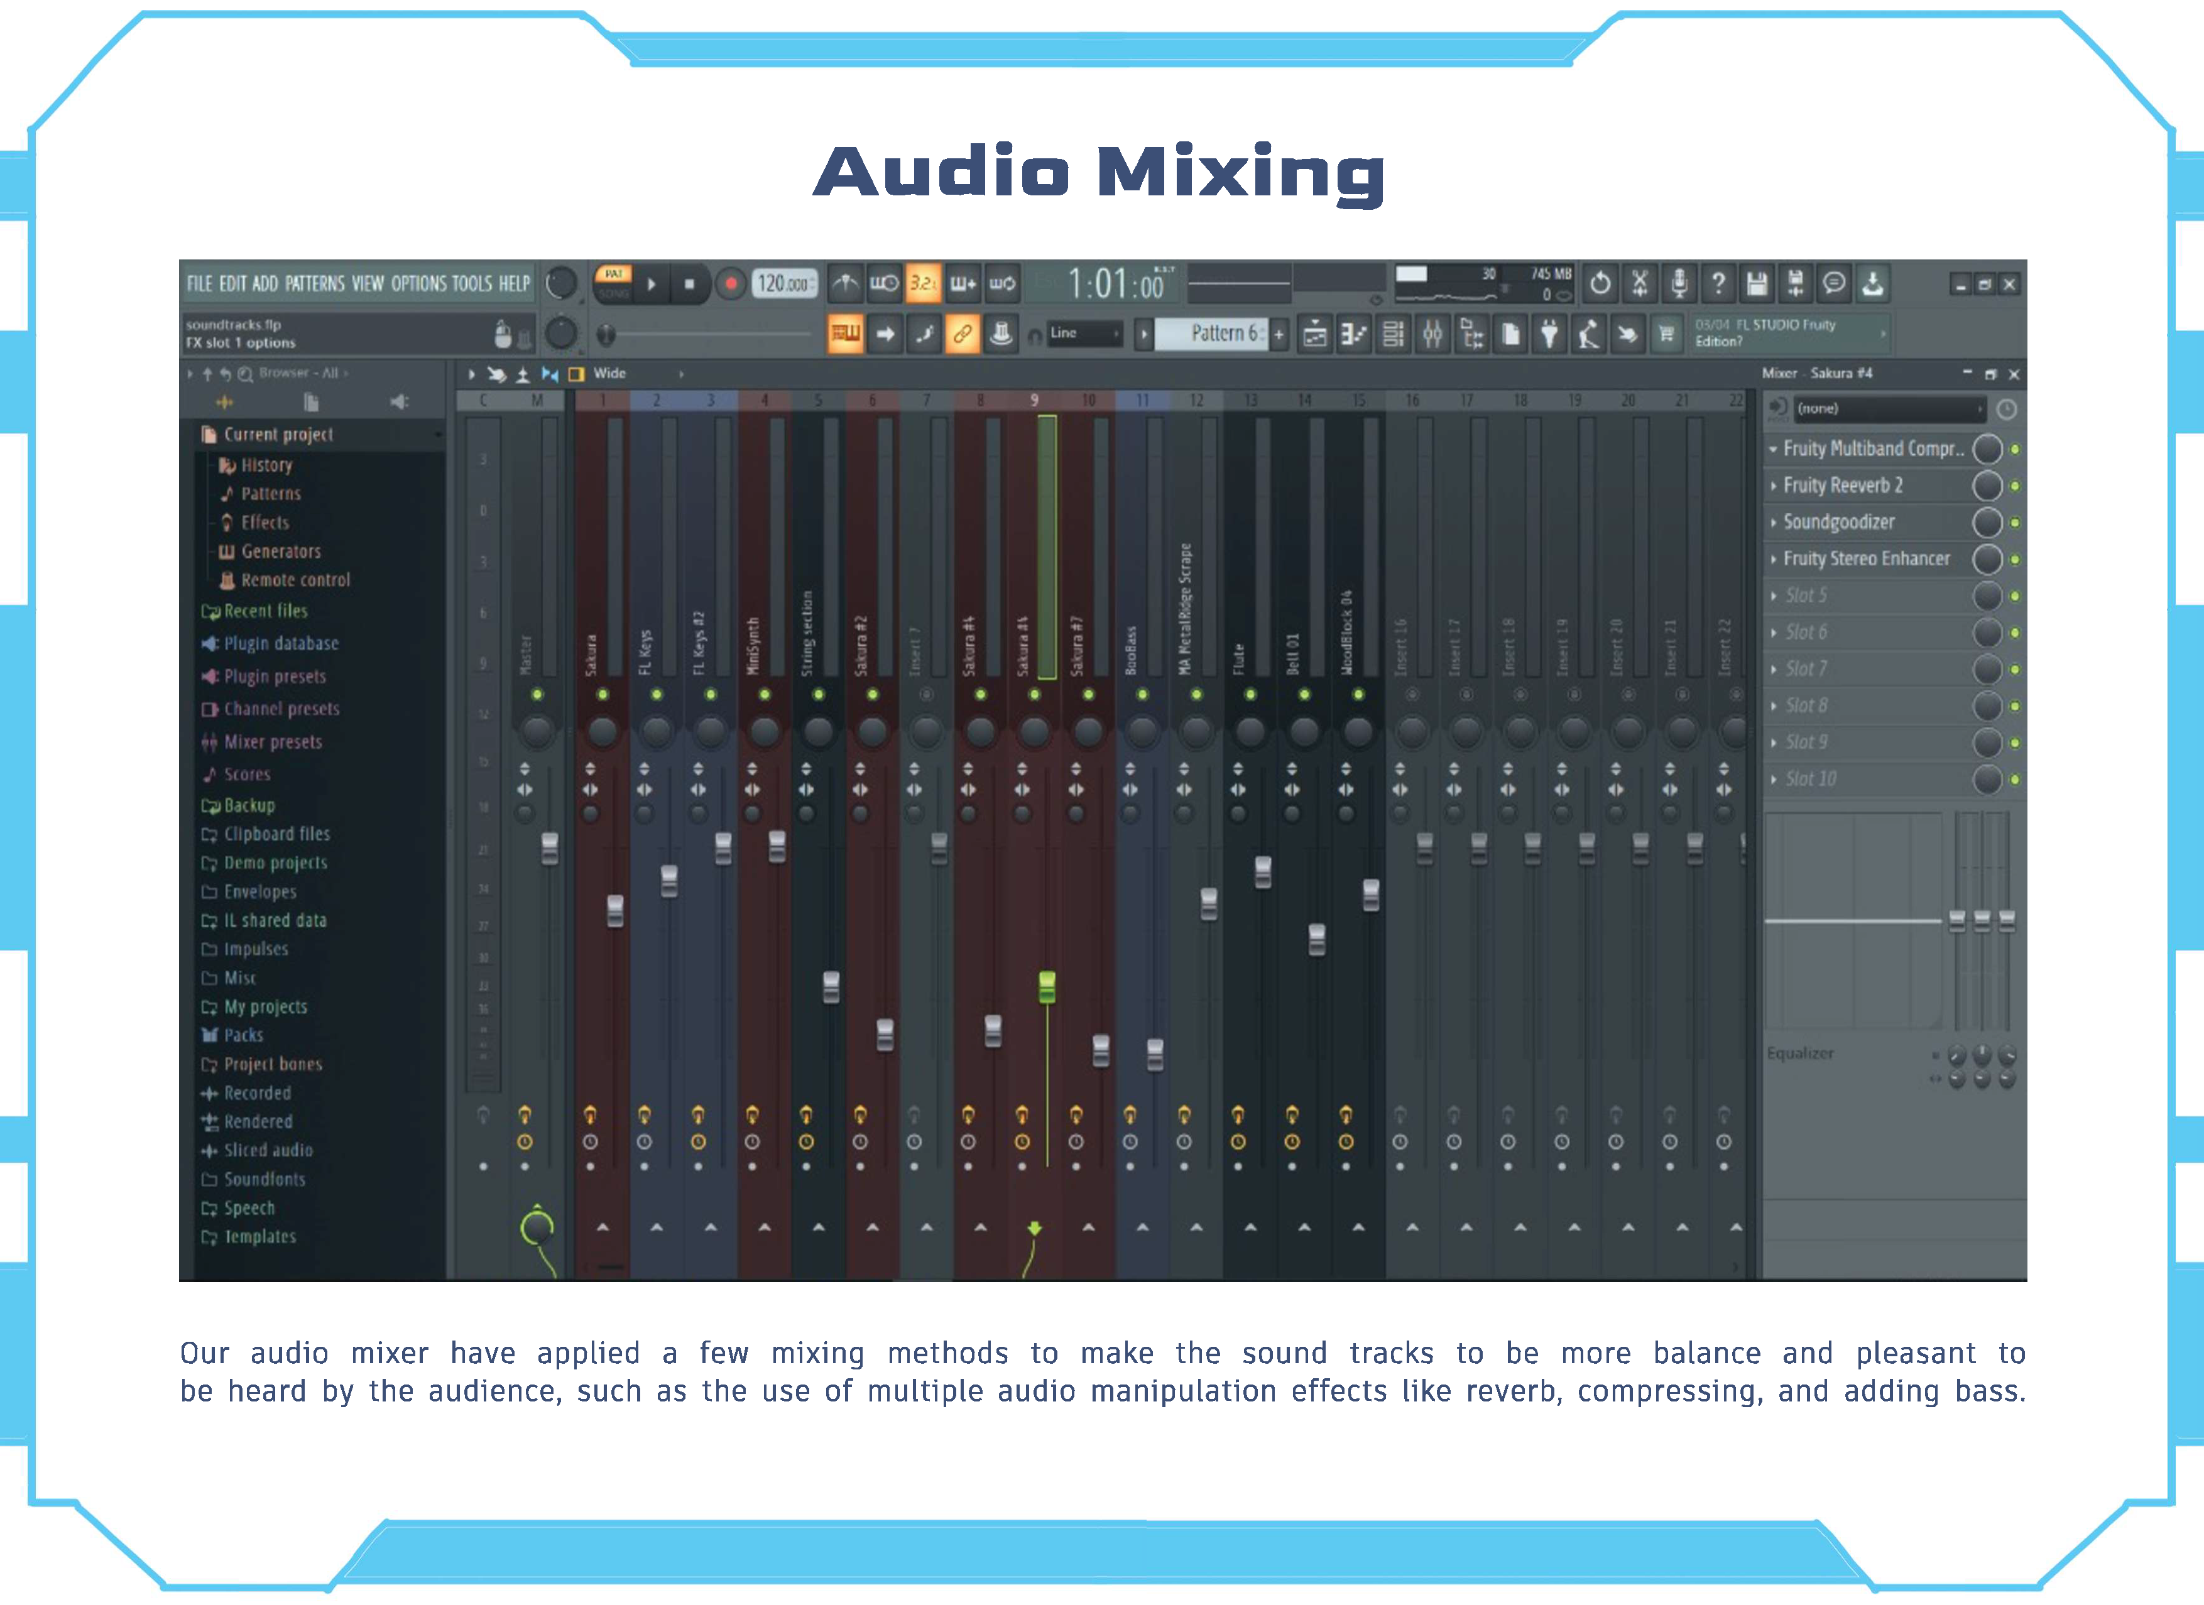Expand the Fruity Reeverb 2 slot menu
2204x1605 pixels.
tap(1774, 486)
